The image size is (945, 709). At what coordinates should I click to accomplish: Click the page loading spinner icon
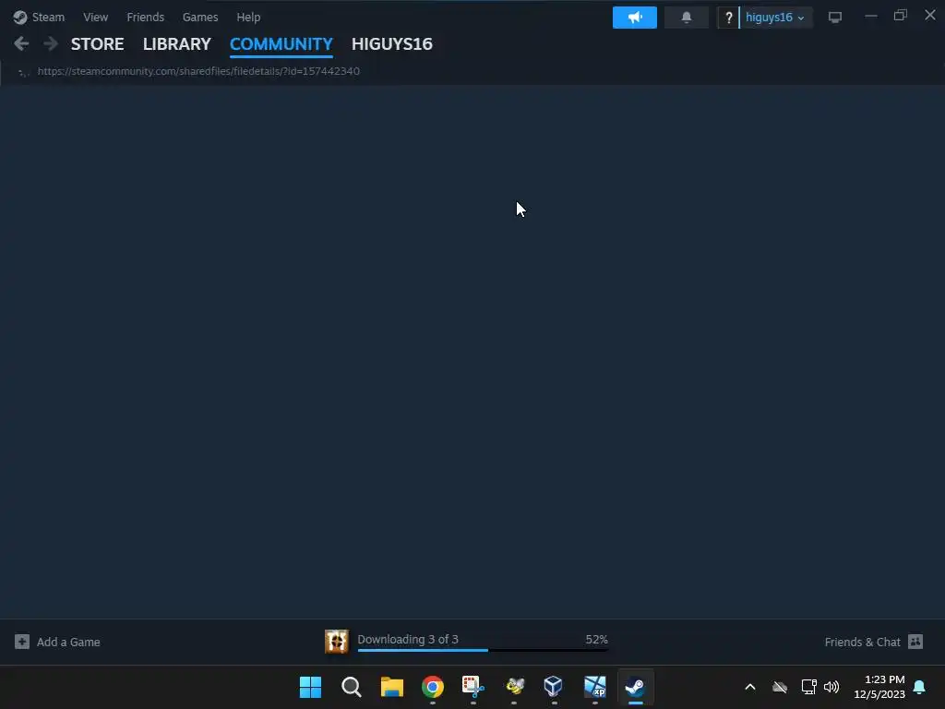[23, 72]
